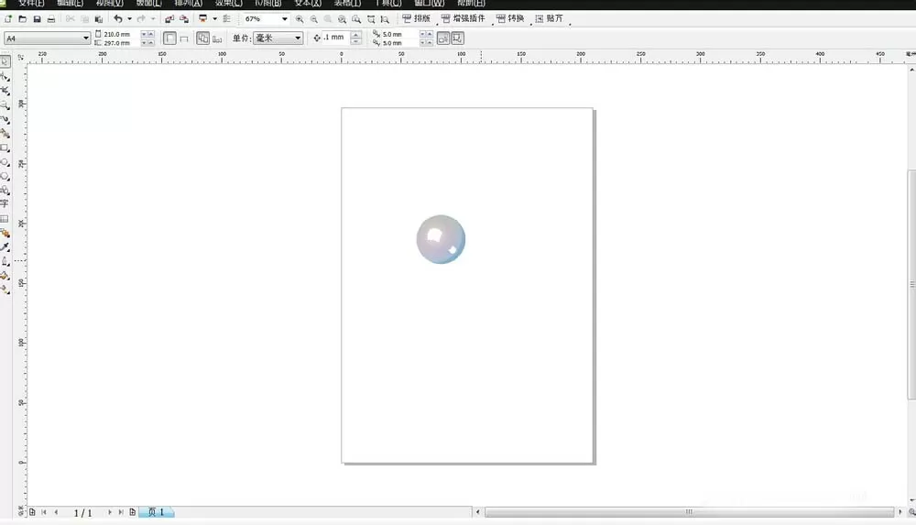Toggle landscape page orientation
The height and width of the screenshot is (525, 916).
(x=184, y=38)
